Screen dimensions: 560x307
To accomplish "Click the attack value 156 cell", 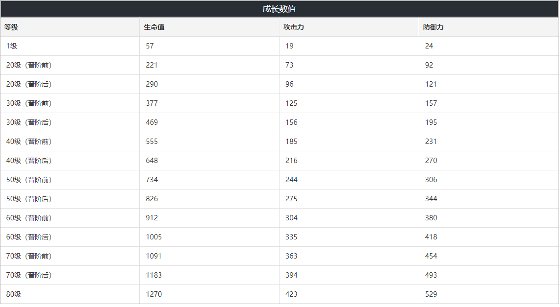I will [349, 122].
